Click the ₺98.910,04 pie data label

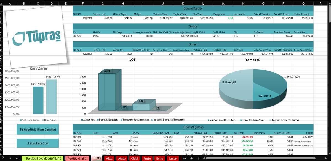pos(293,77)
